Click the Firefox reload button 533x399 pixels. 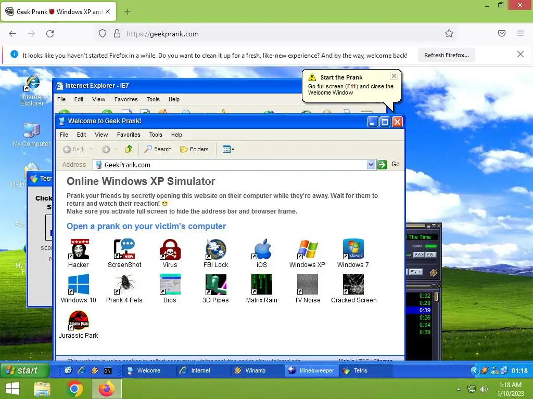click(50, 34)
